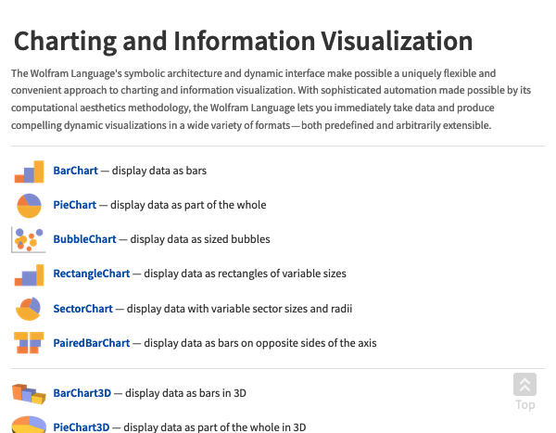Click the Charting and Information Visualization heading
Screen dimensions: 556x433
[243, 41]
